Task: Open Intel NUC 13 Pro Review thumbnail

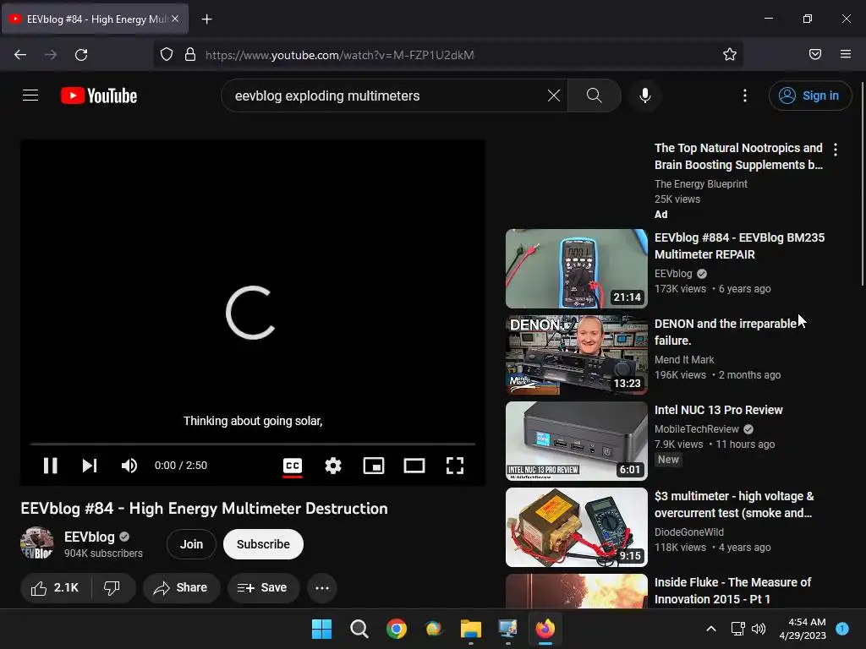Action: tap(576, 441)
